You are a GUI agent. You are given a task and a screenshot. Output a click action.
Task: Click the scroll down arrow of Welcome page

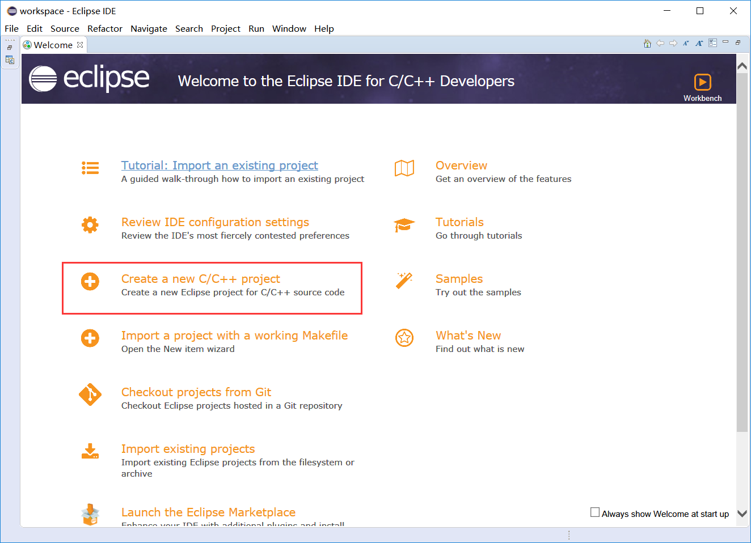pyautogui.click(x=742, y=514)
